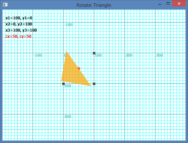Screen dimensions: 188x143
Task: Minimize the Rotate Triangle window
Action: click(x=160, y=4)
